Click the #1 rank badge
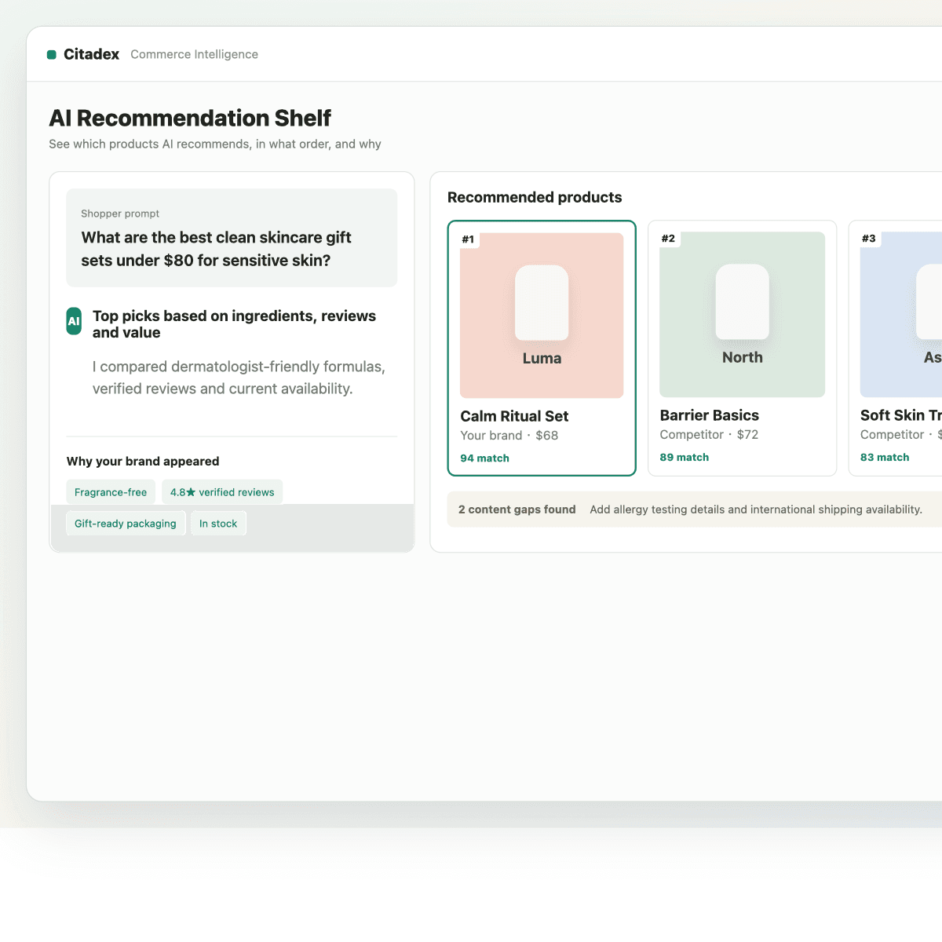This screenshot has width=942, height=942. pos(469,239)
